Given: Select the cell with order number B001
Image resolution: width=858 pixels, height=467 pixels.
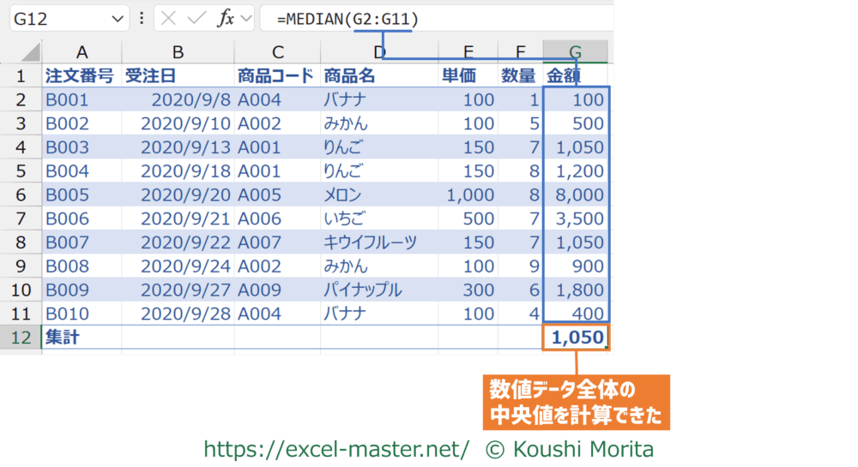Looking at the screenshot, I should pyautogui.click(x=82, y=99).
